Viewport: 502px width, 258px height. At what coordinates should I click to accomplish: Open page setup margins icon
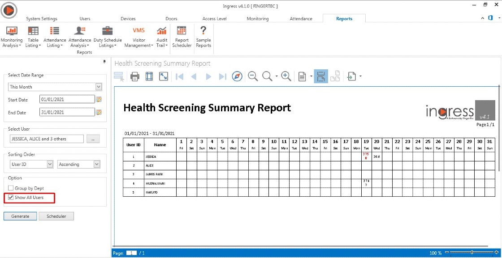149,76
